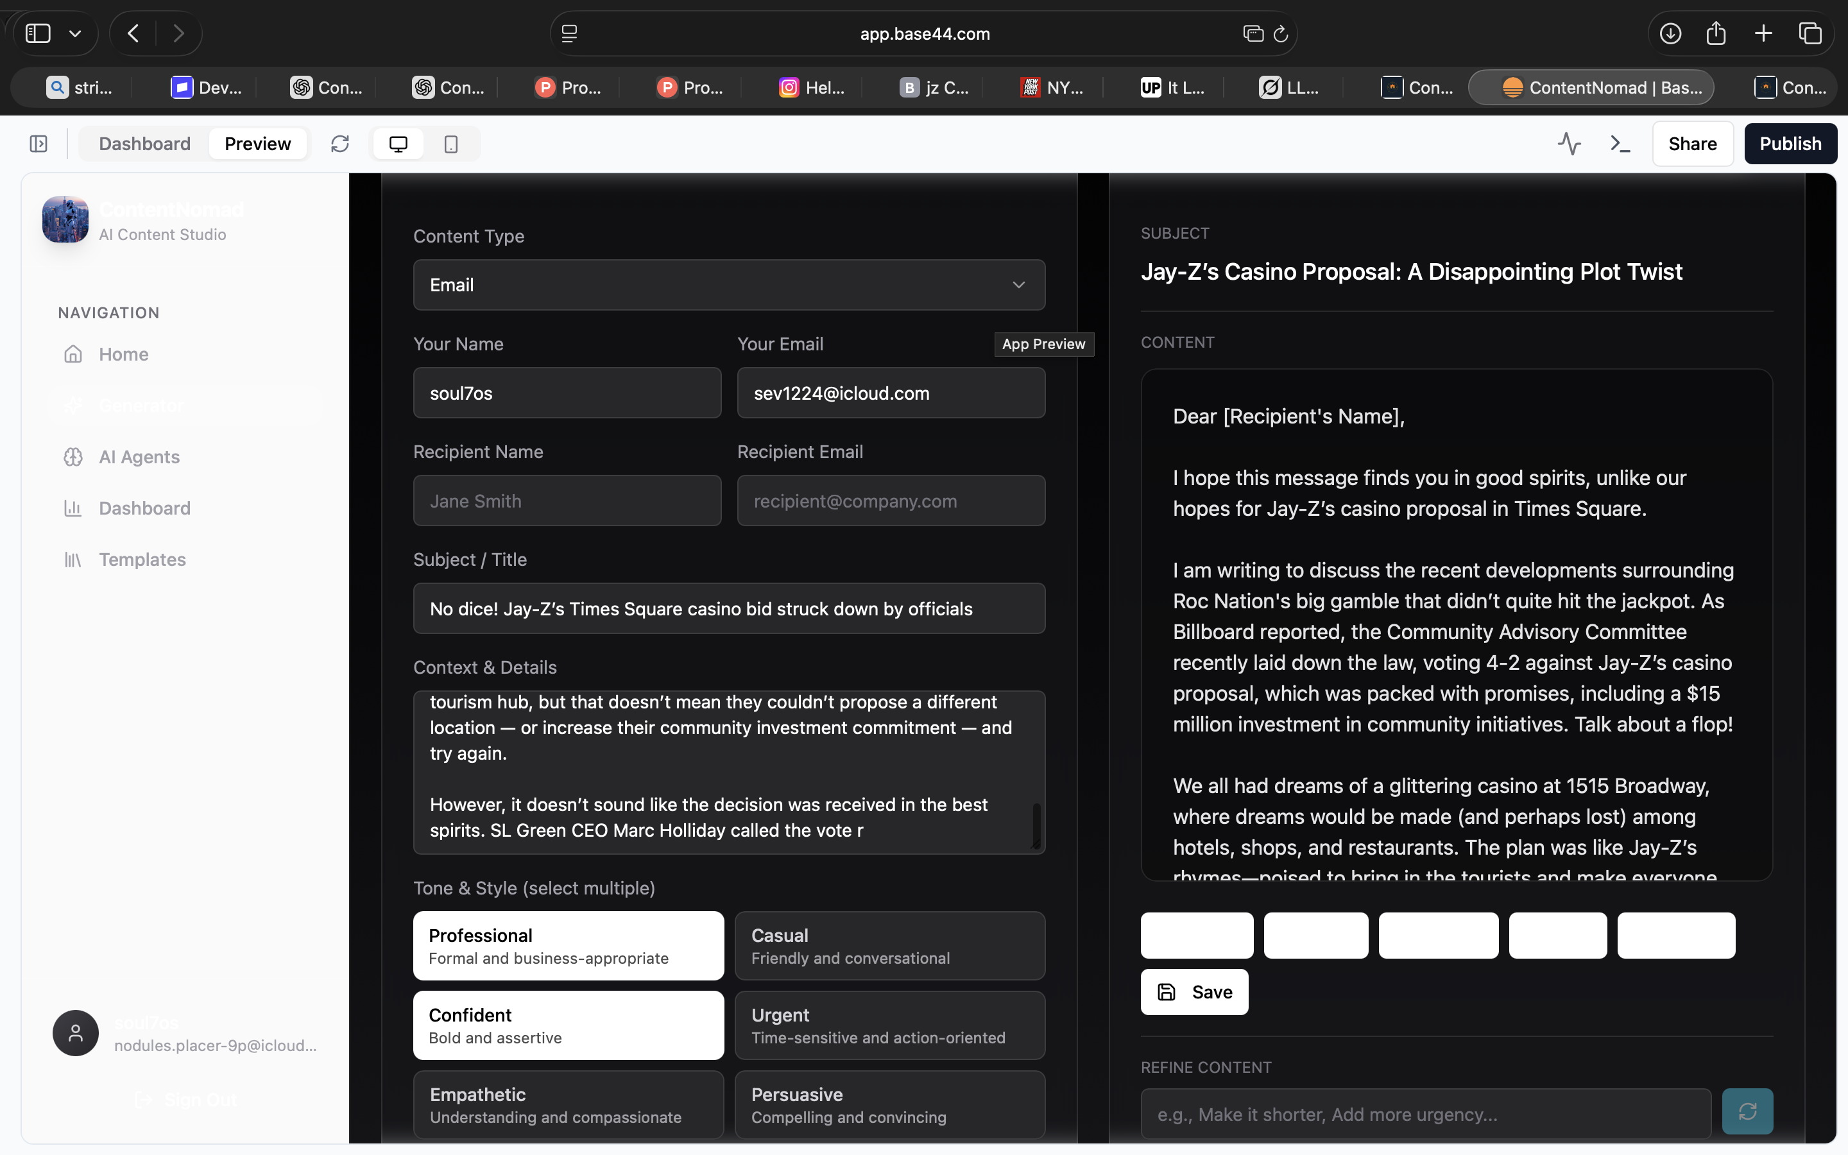Switch to the 'LL...' browser tab
1848x1155 pixels.
[1289, 88]
